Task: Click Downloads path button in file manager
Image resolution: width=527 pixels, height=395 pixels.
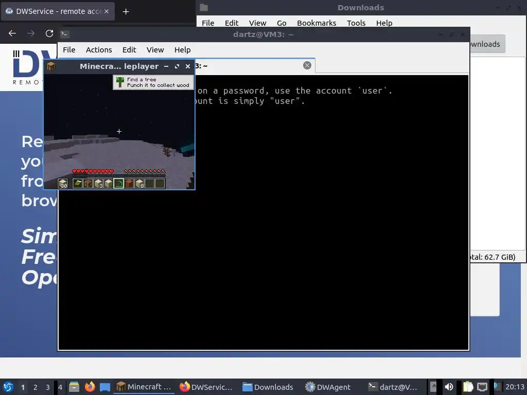Action: pos(487,44)
